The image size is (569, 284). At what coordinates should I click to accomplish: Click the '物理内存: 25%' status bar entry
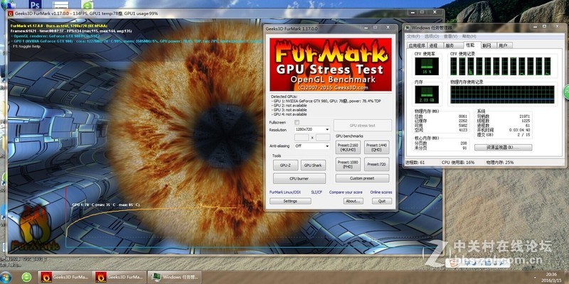[x=500, y=163]
